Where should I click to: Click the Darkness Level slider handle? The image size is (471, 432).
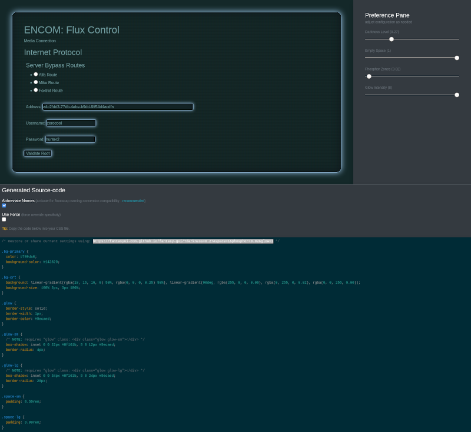point(392,39)
